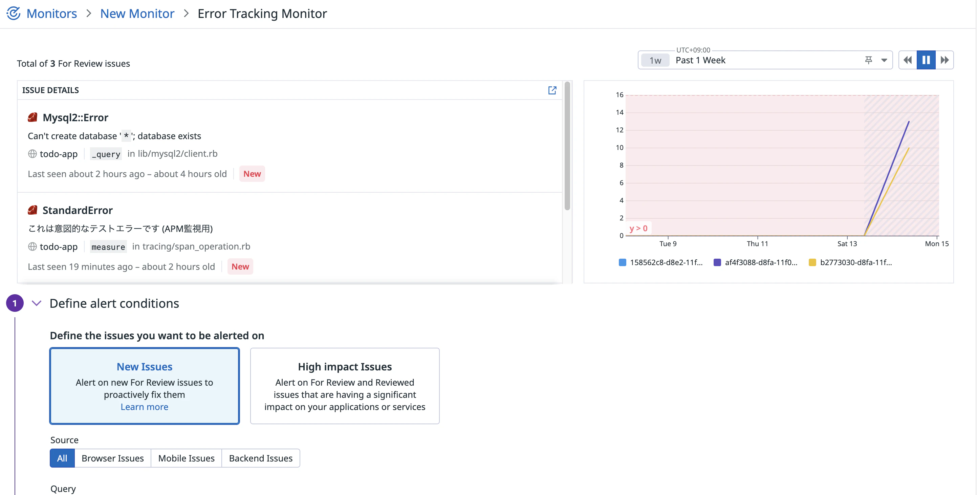977x495 pixels.
Task: Click todo-app service under StandardError
Action: 59,246
